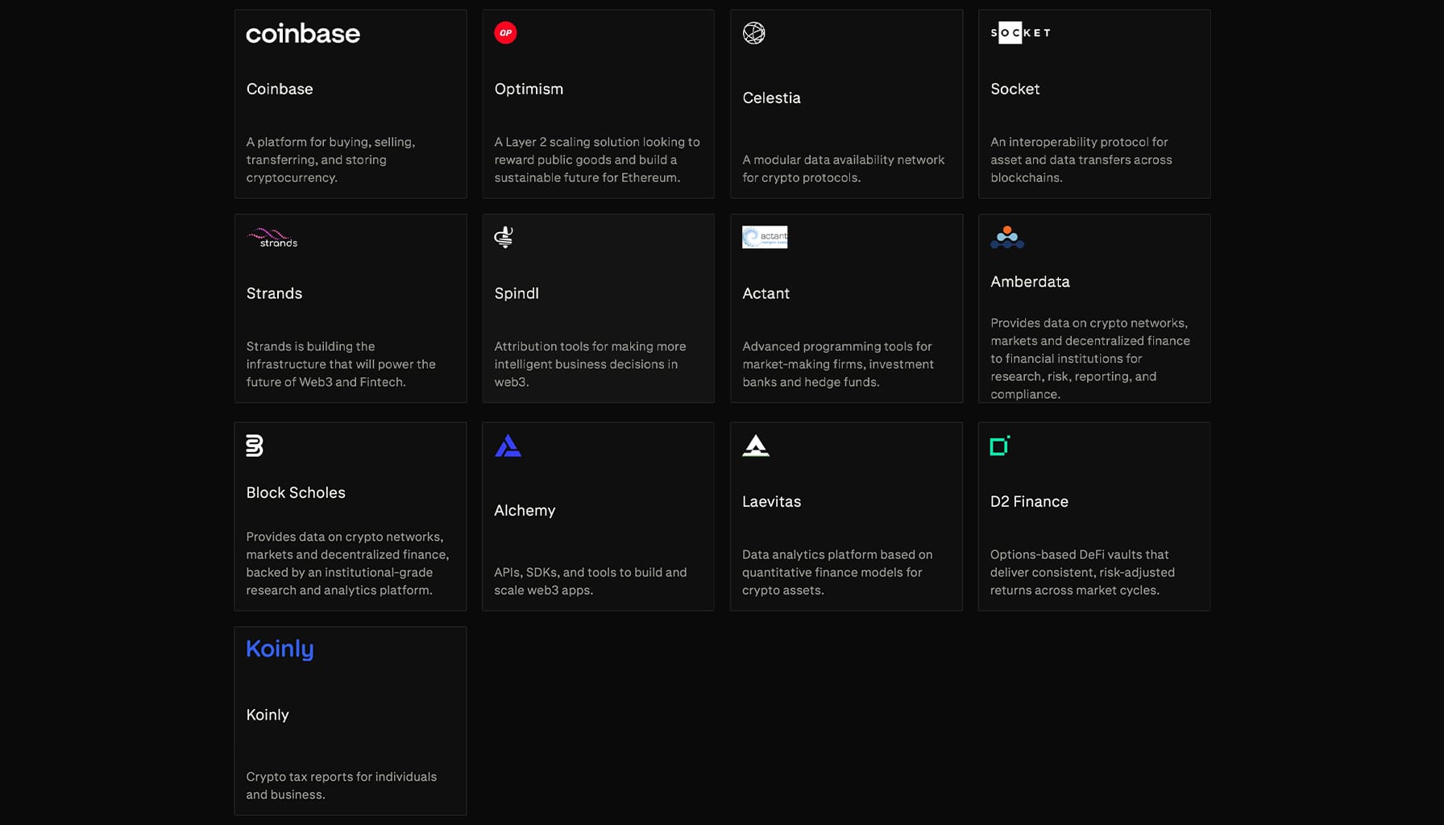Image resolution: width=1444 pixels, height=825 pixels.
Task: Click the Socket logo
Action: [1020, 33]
